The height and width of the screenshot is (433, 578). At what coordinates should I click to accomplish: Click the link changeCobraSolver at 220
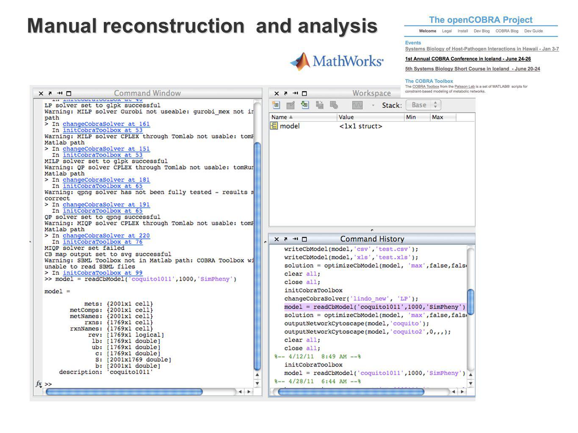pos(106,236)
